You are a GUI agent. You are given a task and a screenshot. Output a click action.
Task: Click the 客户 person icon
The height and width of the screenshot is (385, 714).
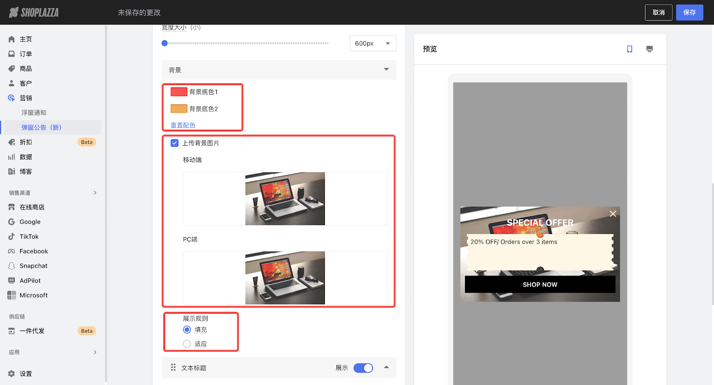(x=12, y=83)
